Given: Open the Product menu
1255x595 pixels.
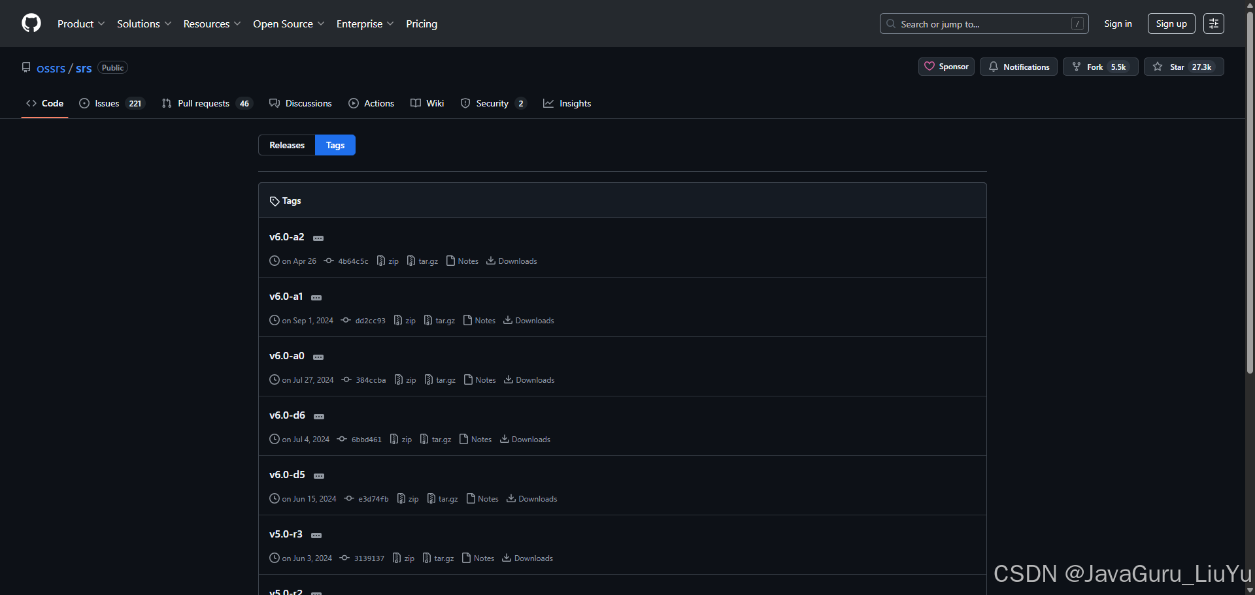Looking at the screenshot, I should point(81,24).
